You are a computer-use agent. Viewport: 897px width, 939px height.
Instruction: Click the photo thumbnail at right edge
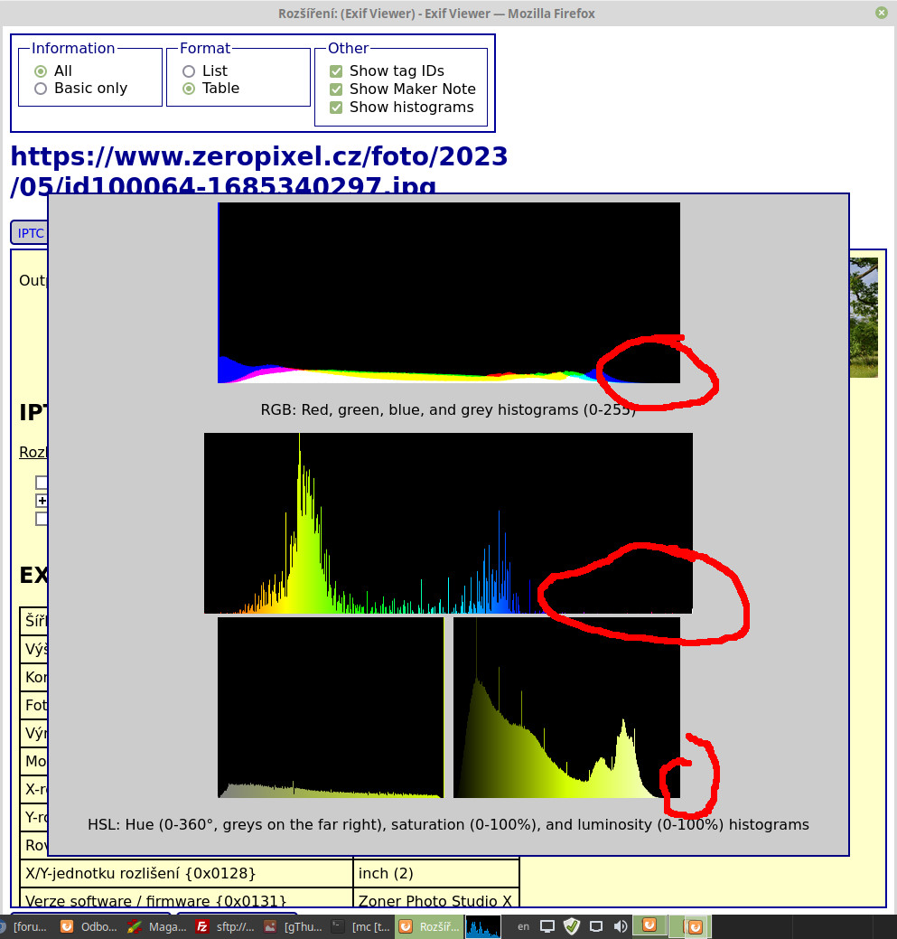click(864, 316)
